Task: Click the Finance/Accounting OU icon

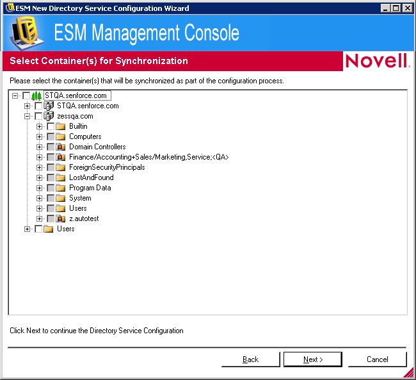Action: (61, 157)
